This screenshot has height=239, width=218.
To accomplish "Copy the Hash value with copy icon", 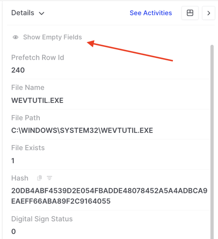I will pos(40,178).
